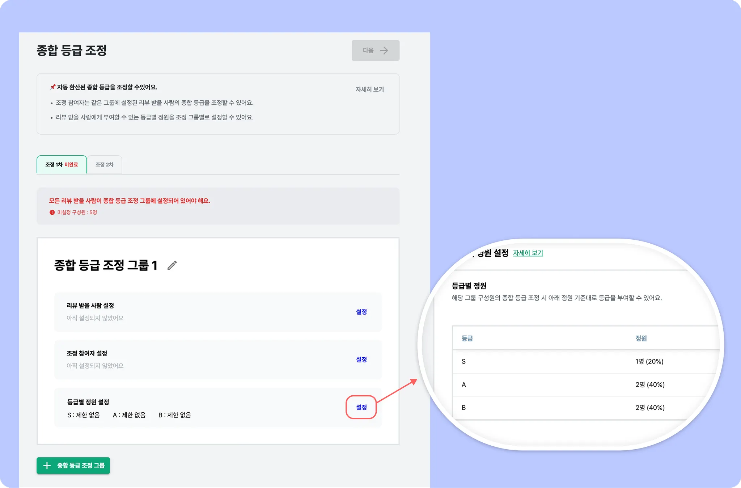
Task: Click the pushpin icon in the info box
Action: tap(53, 87)
